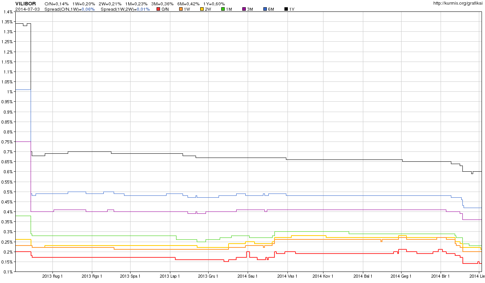The width and height of the screenshot is (485, 283).
Task: Click the 1.25% y-axis label
Action: 7,42
